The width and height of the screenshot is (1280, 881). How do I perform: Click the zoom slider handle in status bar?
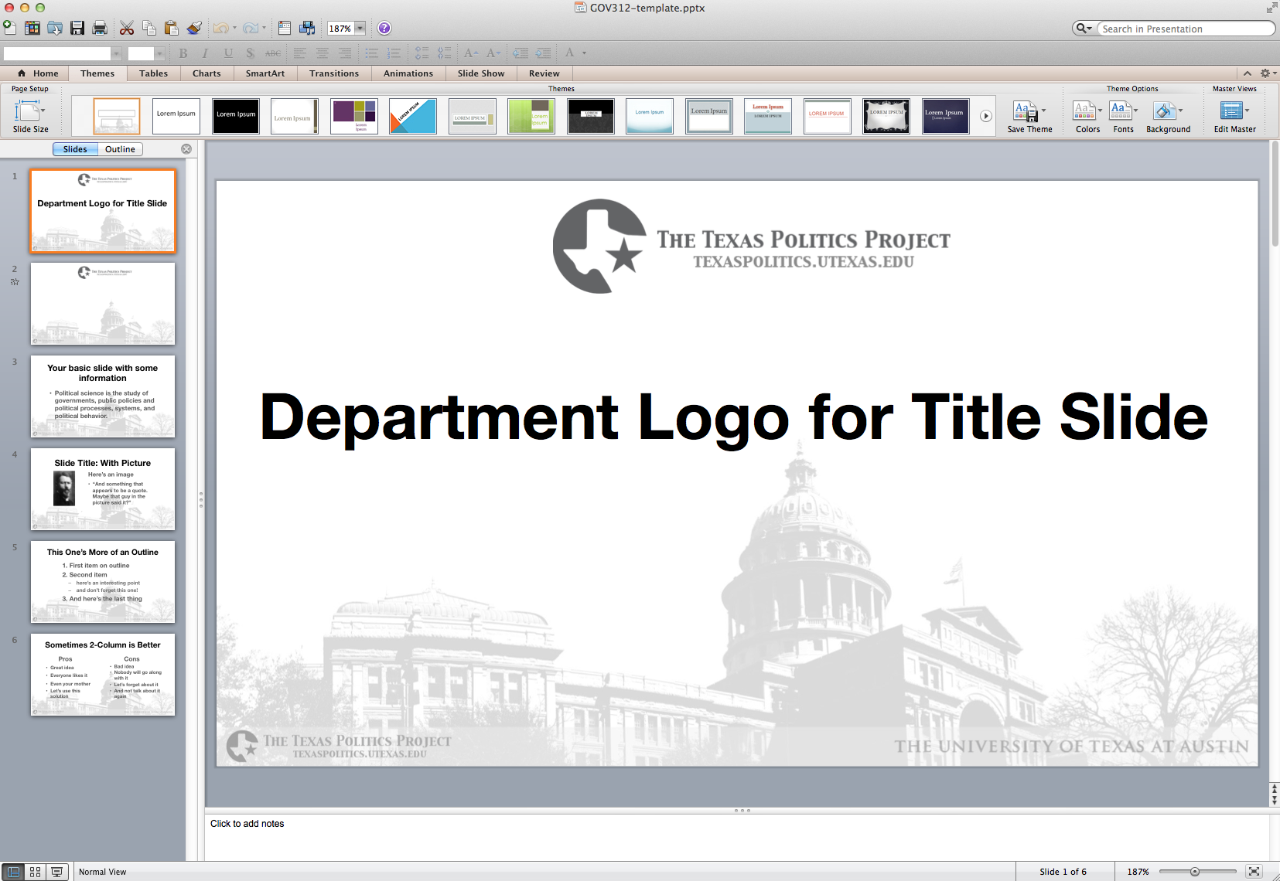pos(1195,872)
